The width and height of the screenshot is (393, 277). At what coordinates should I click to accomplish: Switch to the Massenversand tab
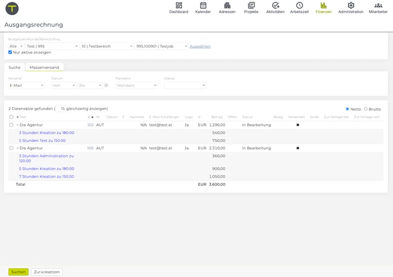tap(45, 67)
